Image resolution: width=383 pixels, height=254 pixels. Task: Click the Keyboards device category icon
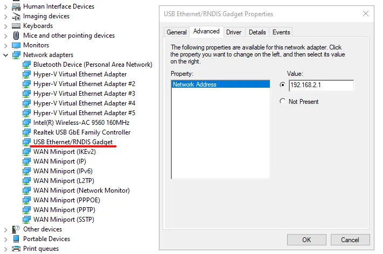click(x=16, y=26)
